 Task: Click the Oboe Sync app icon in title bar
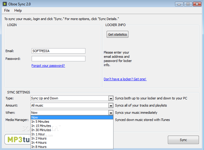[x=5, y=4]
